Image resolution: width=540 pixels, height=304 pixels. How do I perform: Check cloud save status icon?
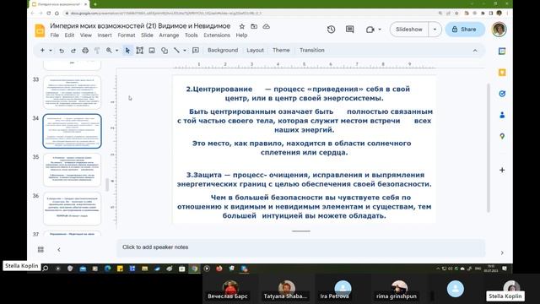267,26
